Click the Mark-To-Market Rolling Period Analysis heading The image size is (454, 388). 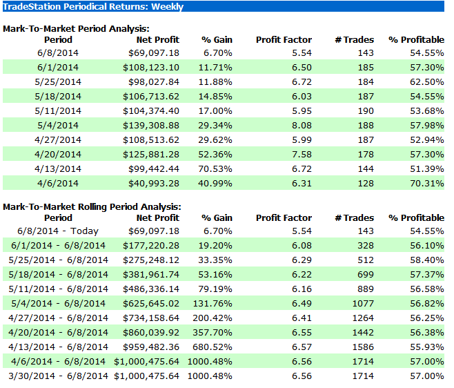coord(92,207)
